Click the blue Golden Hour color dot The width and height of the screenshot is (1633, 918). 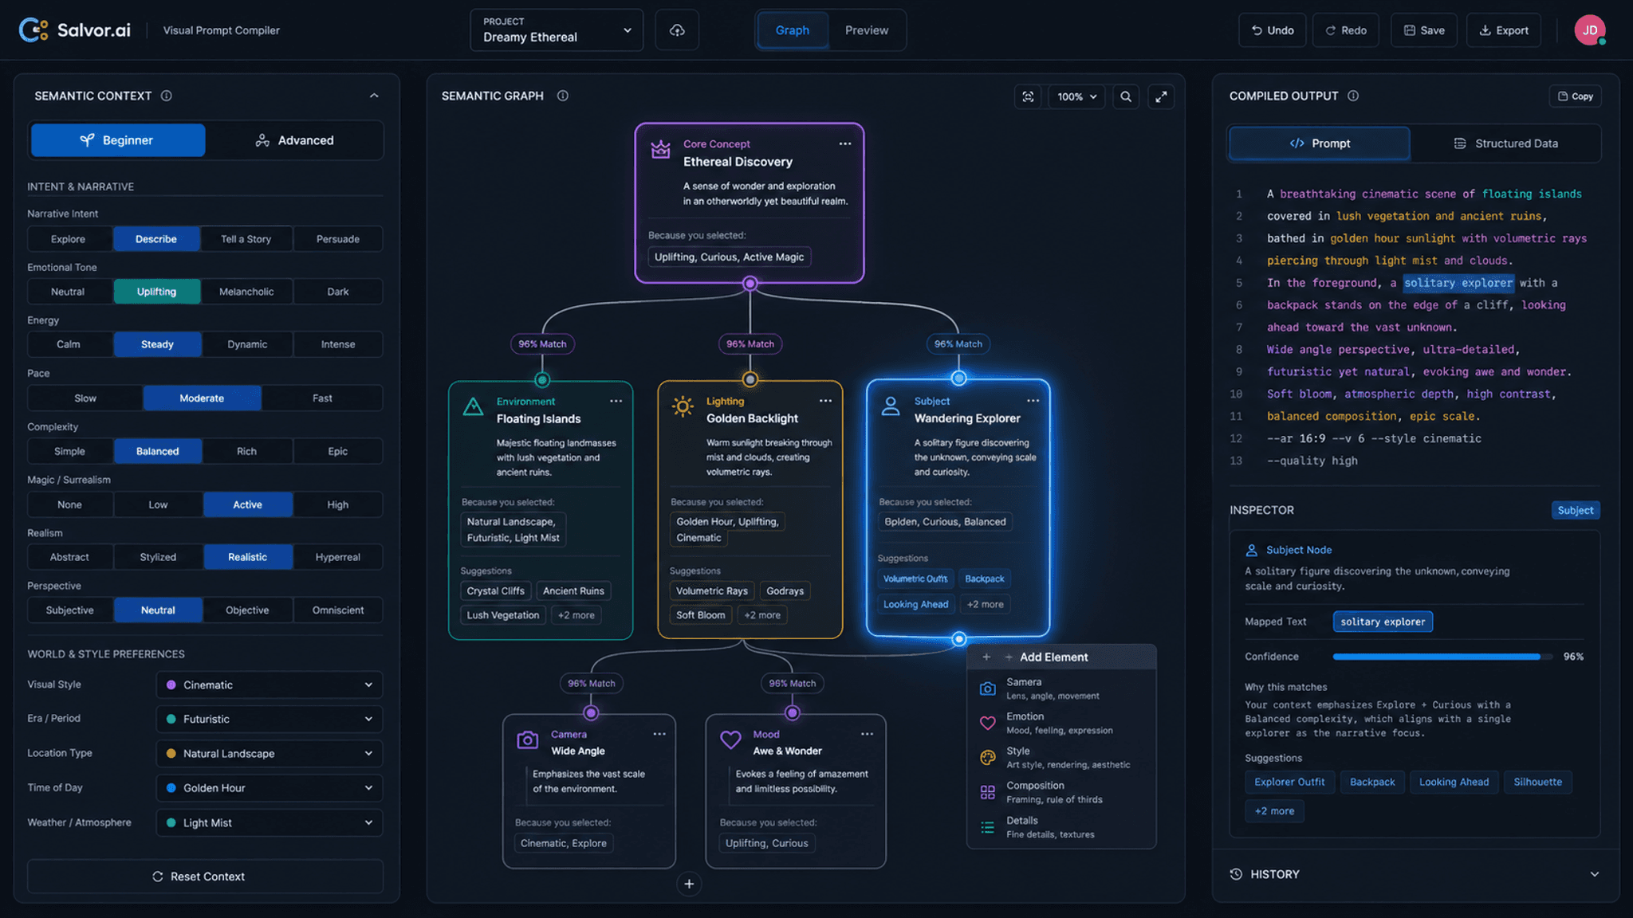point(171,788)
